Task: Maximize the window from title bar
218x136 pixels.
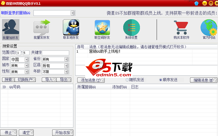Action: pos(211,3)
